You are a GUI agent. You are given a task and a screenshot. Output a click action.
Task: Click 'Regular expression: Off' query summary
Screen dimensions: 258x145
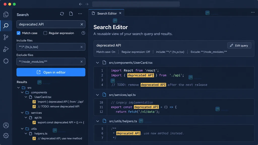click(x=136, y=52)
